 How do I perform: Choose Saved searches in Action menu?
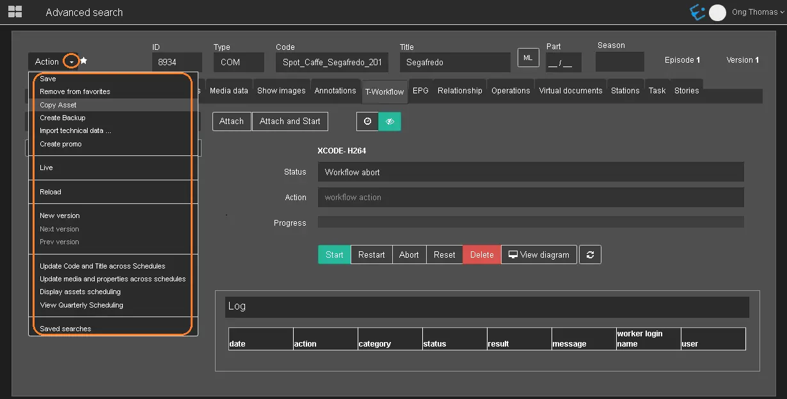[65, 329]
